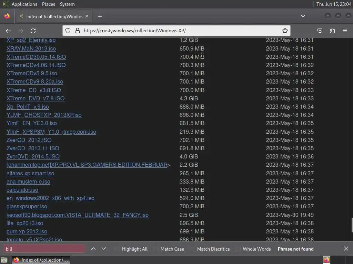Open the phanmemtop.net XP.PRO.VL.SP3 link
Image resolution: width=353 pixels, height=264 pixels.
click(x=87, y=165)
